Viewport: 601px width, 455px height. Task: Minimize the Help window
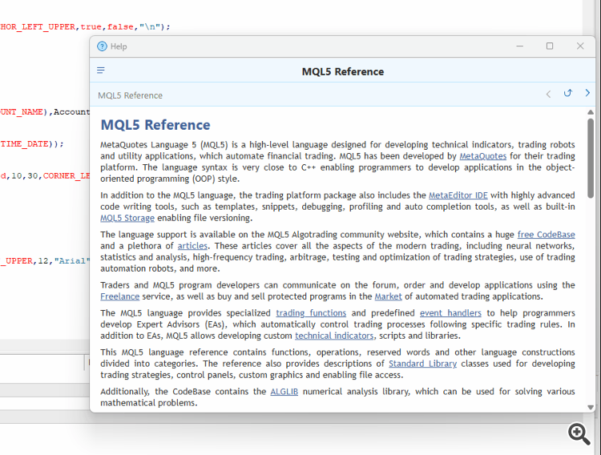[520, 46]
